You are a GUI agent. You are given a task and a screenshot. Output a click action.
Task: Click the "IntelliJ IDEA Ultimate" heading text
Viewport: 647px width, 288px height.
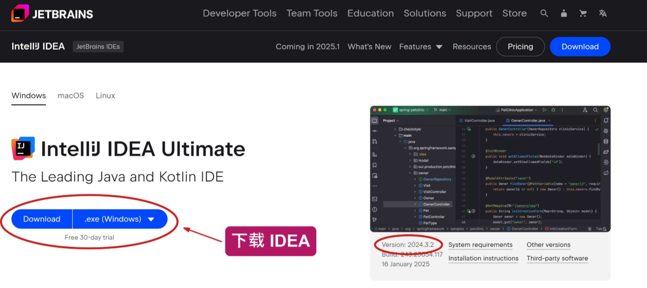point(143,149)
